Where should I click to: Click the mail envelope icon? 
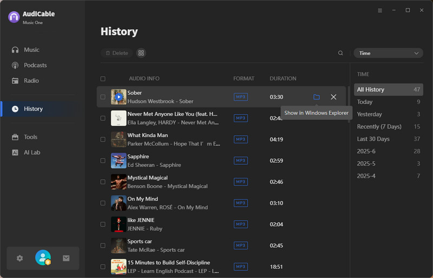click(66, 258)
